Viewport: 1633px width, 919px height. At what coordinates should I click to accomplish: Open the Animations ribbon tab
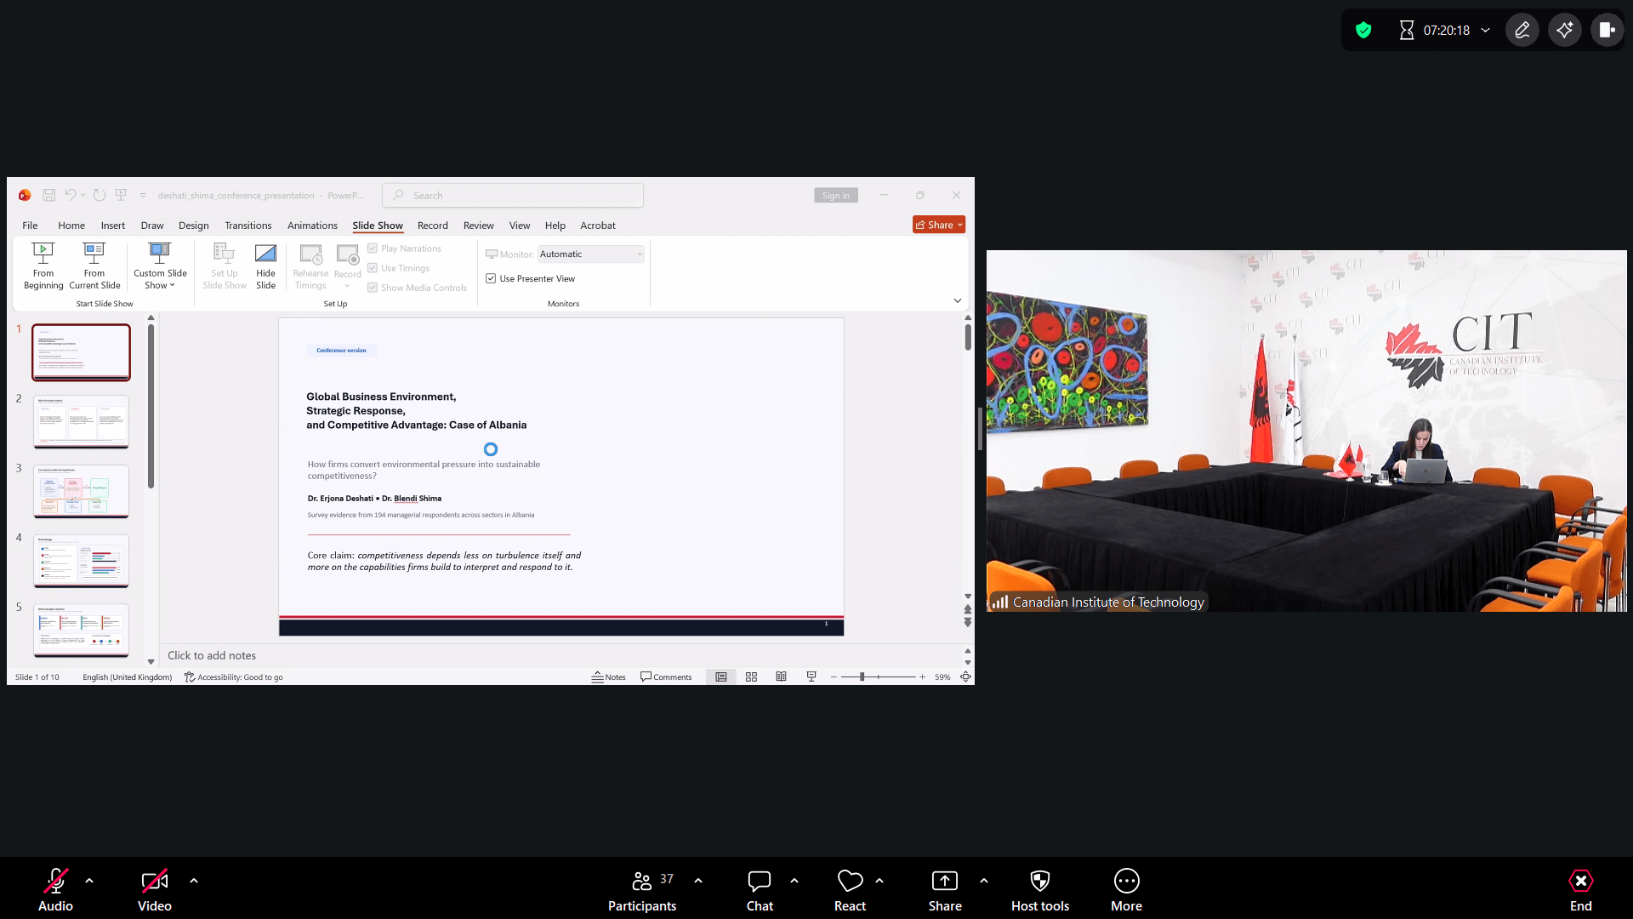(x=312, y=225)
